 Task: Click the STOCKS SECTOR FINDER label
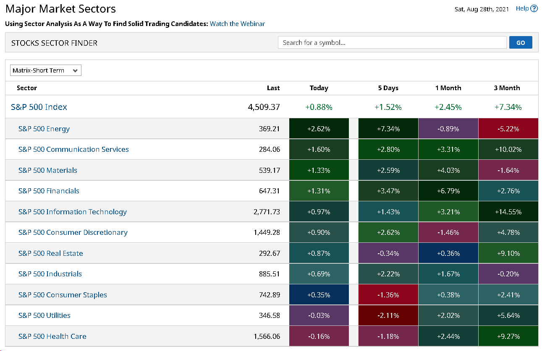tap(54, 43)
